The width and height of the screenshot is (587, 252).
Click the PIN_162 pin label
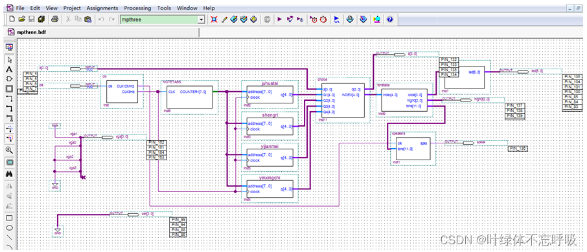(x=156, y=143)
